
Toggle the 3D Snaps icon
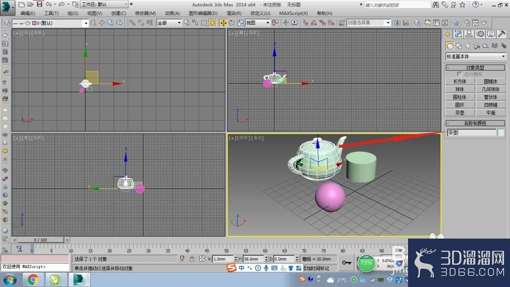[305, 23]
